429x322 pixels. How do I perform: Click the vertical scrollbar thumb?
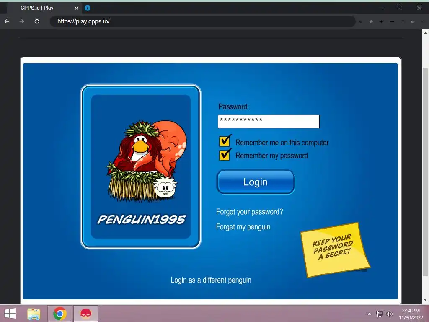point(425,171)
